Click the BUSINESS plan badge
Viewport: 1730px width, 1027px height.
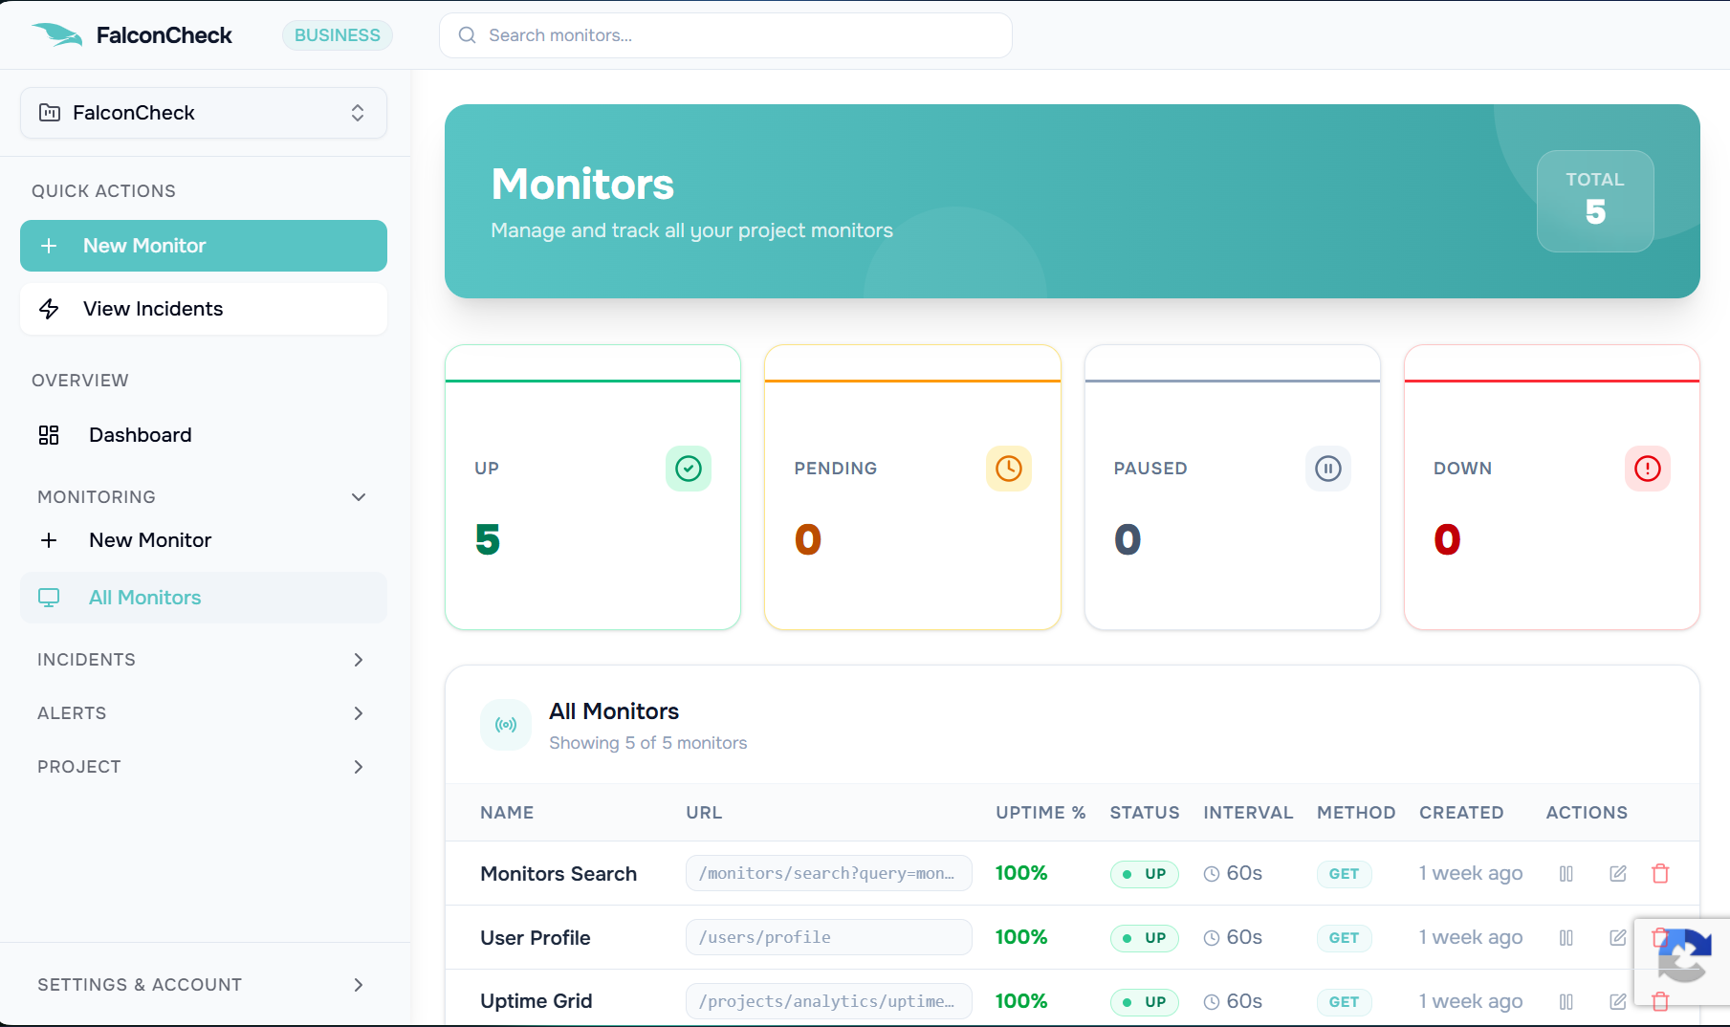[338, 35]
